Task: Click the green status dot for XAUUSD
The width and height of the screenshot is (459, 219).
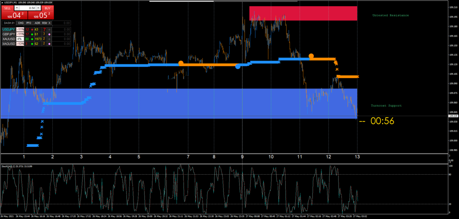Action: [32, 39]
